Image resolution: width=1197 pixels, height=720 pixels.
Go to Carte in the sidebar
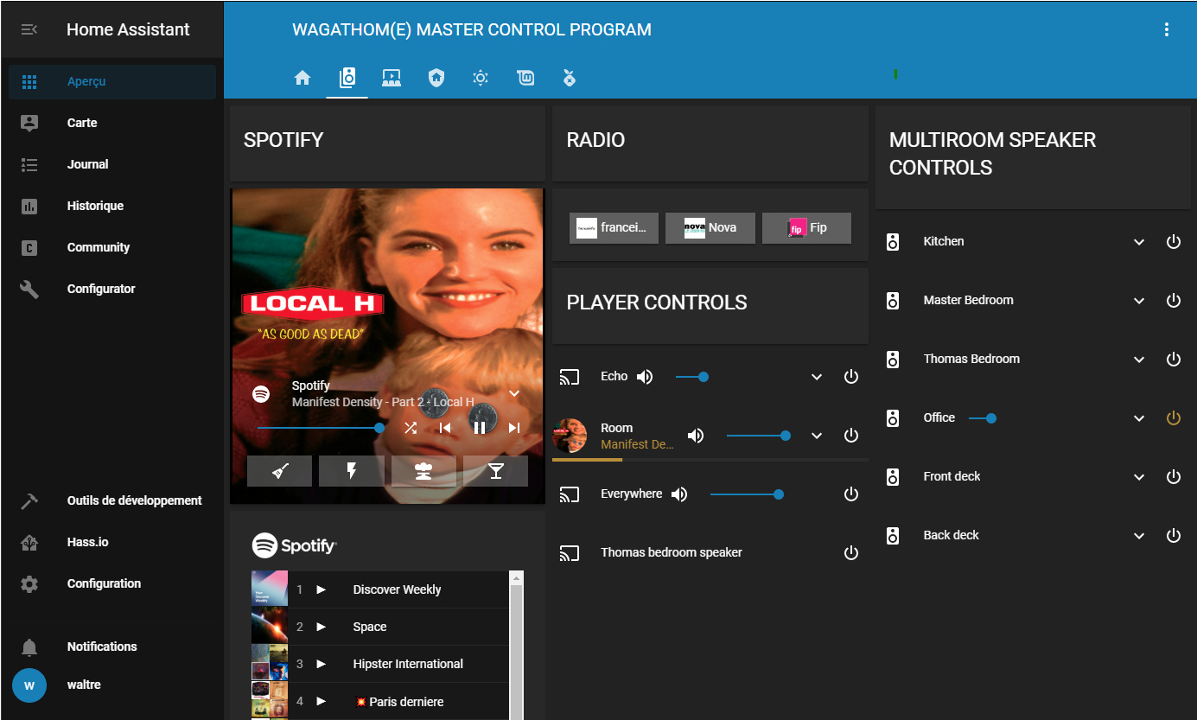(x=112, y=123)
